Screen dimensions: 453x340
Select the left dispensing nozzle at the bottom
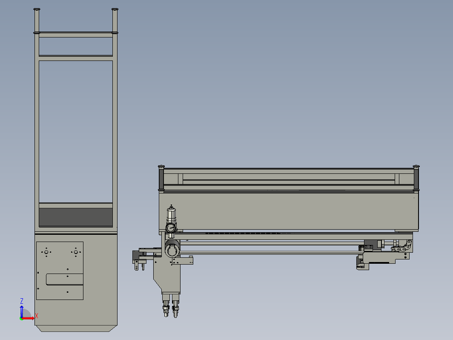point(166,309)
